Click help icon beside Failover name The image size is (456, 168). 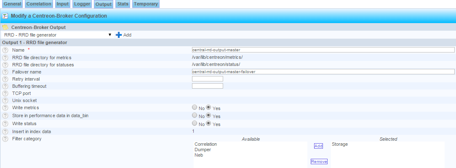(x=5, y=72)
